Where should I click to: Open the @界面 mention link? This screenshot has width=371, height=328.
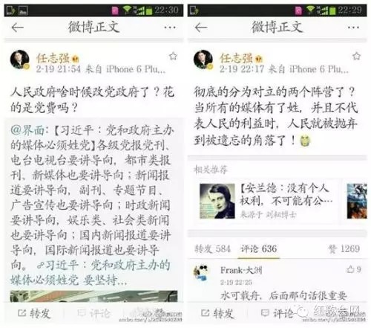pyautogui.click(x=27, y=130)
